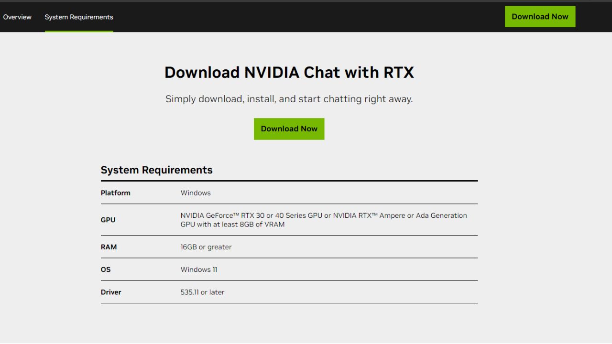The image size is (612, 344).
Task: Click the NVIDIA GeForce RTX GPU description
Action: tap(324, 220)
